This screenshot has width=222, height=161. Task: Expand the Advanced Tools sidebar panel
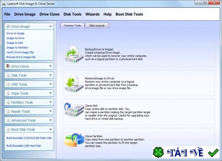point(51,120)
